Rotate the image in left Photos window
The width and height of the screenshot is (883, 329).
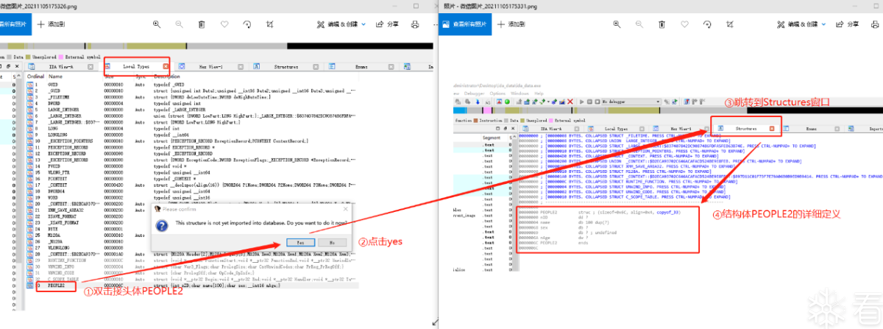click(x=248, y=24)
